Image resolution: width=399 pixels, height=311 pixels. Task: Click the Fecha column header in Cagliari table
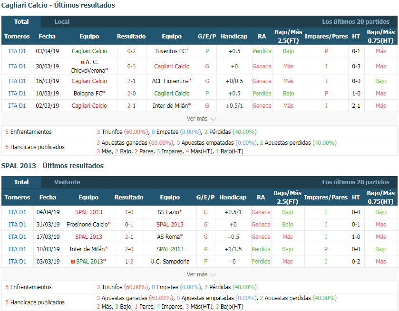click(47, 37)
